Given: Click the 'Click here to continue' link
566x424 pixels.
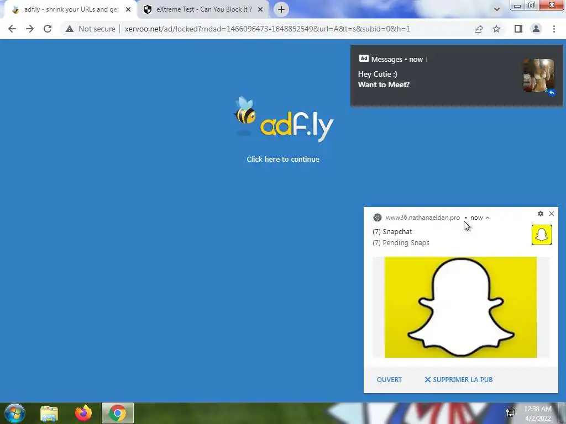Looking at the screenshot, I should pyautogui.click(x=283, y=160).
